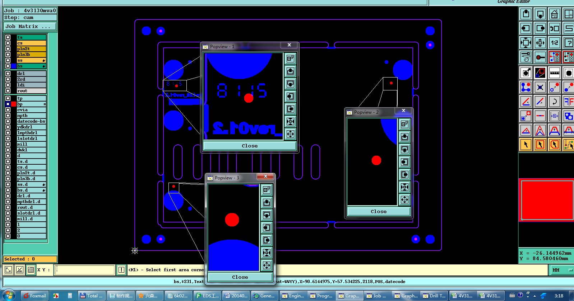This screenshot has height=301, width=574.
Task: Click the exclamation mark button beside the XY field
Action: coord(121,270)
